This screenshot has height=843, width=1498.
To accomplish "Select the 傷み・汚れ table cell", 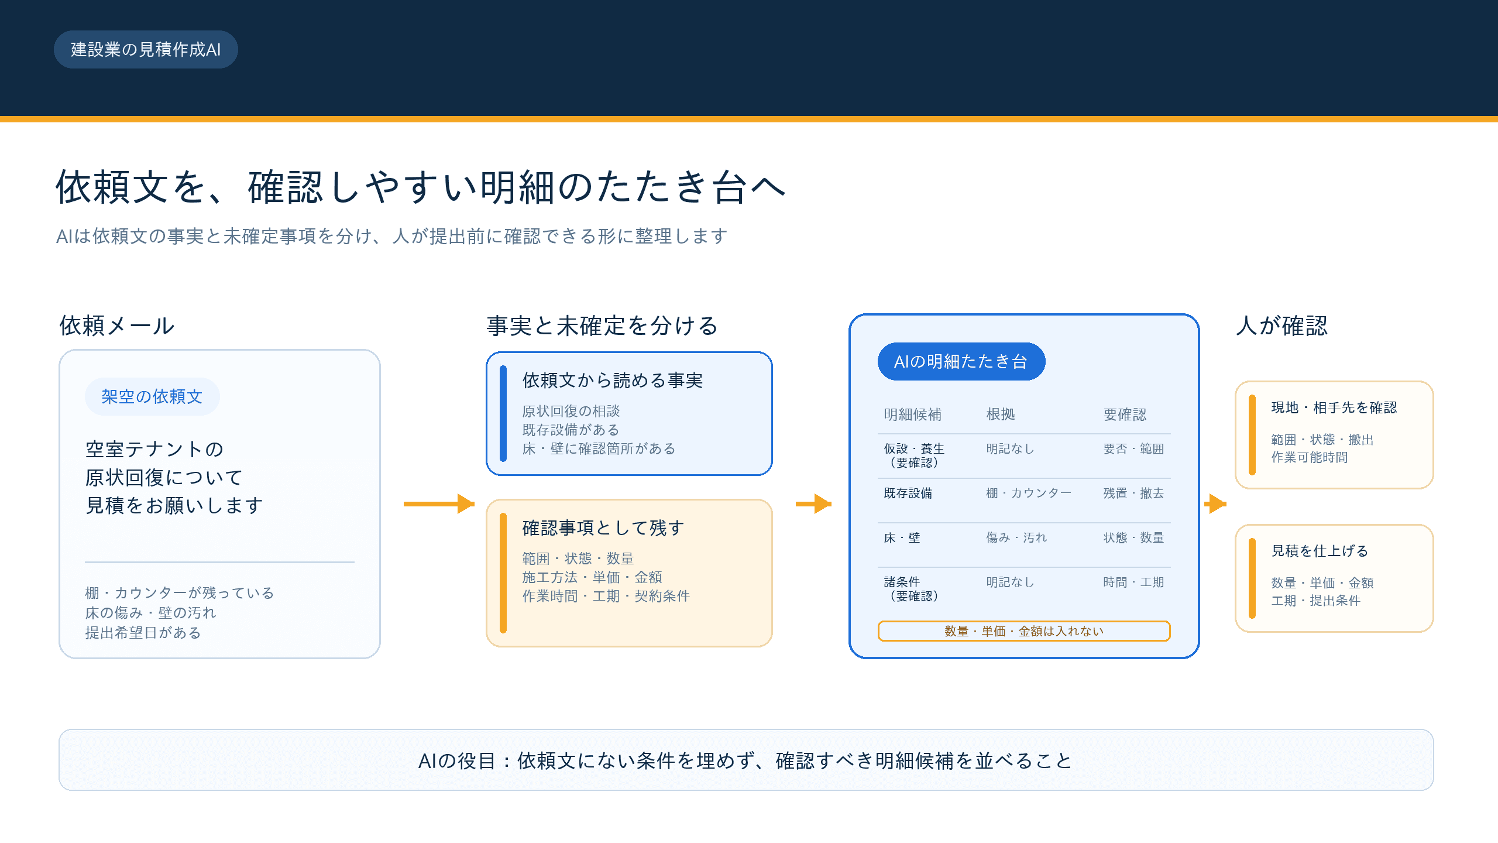I will point(1016,537).
